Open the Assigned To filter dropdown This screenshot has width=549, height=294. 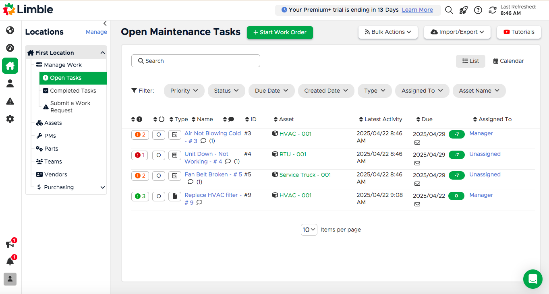click(422, 91)
